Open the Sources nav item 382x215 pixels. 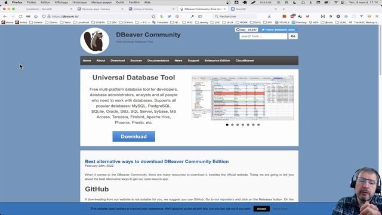tap(136, 60)
